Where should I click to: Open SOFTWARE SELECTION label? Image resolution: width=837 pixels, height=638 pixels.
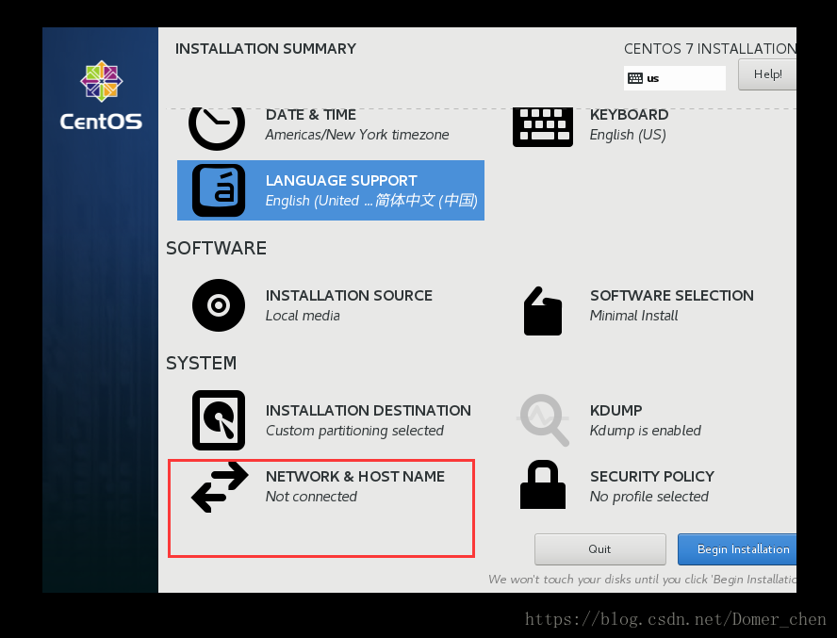coord(672,296)
